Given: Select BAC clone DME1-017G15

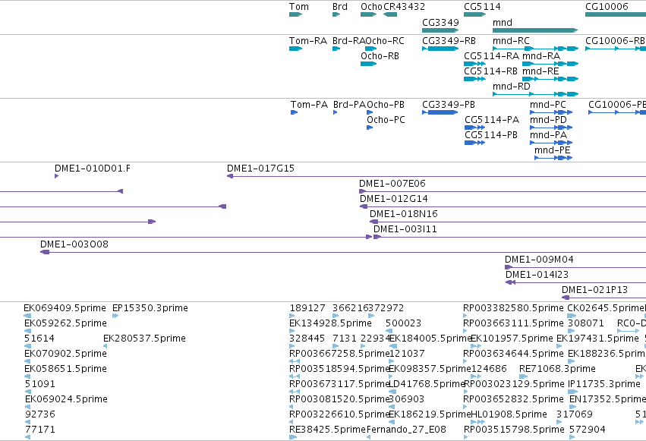Looking at the screenshot, I should tap(436, 176).
